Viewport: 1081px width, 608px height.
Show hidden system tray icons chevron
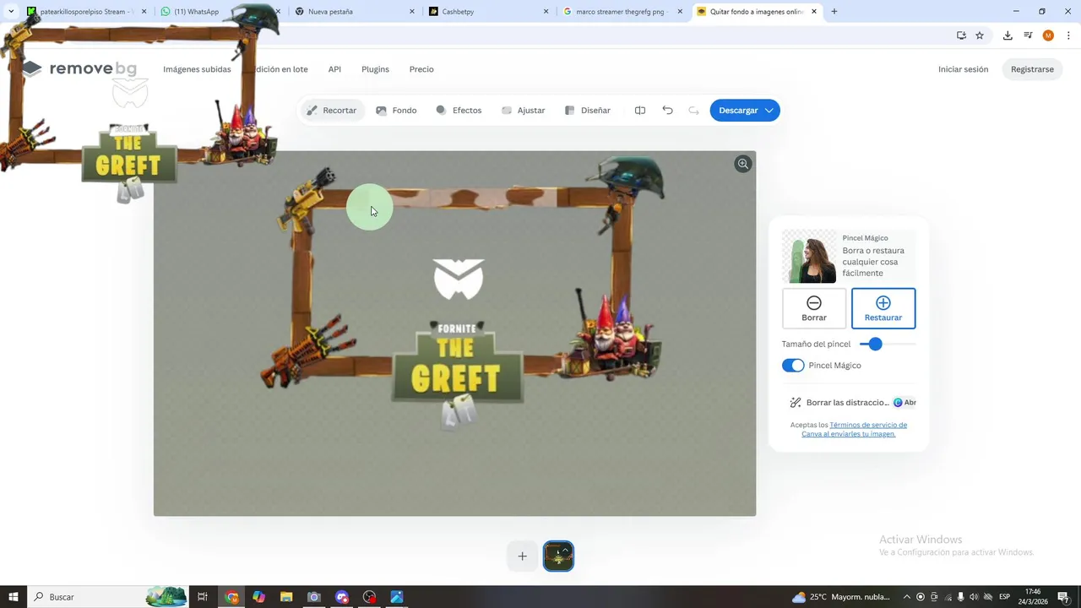[x=907, y=597]
